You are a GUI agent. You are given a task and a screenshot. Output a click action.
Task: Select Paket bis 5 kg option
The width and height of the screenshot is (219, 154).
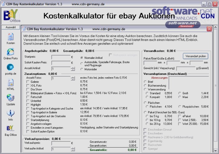pyautogui.click(x=147, y=116)
